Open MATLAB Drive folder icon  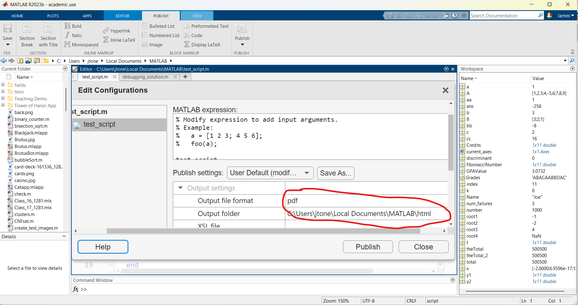(28, 61)
